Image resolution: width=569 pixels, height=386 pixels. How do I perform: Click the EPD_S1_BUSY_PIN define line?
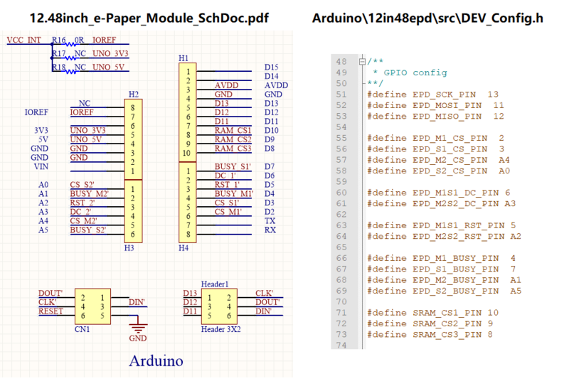[441, 269]
